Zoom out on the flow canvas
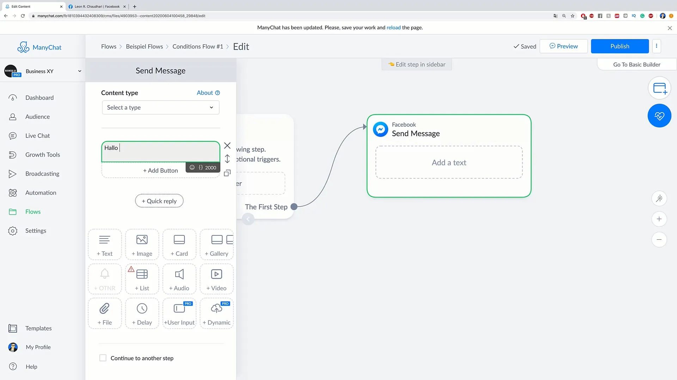The width and height of the screenshot is (677, 380). (659, 240)
